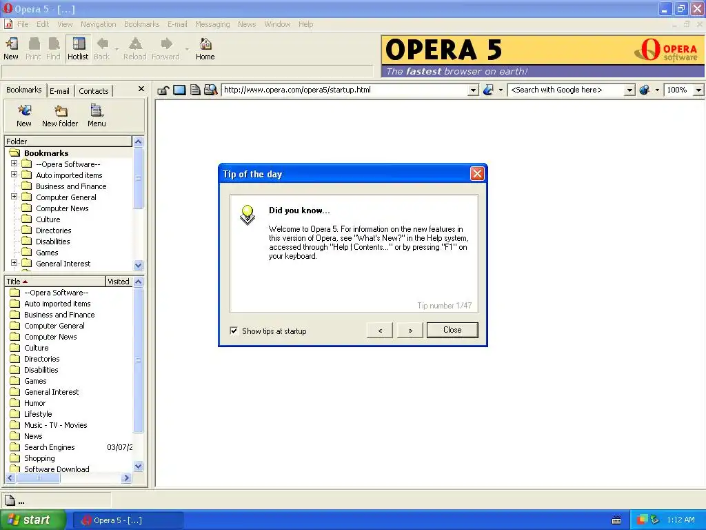This screenshot has height=530, width=706.
Task: Toggle image loading icon in address bar
Action: pyautogui.click(x=179, y=90)
